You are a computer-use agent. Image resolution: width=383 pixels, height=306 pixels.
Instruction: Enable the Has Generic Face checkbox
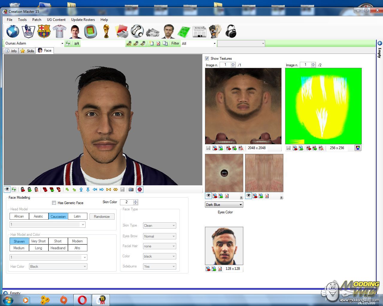click(54, 203)
